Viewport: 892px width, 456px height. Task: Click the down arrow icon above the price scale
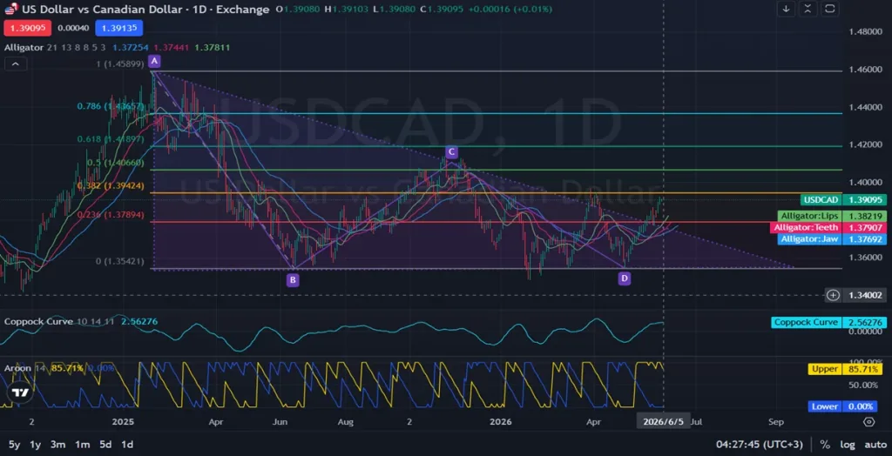(x=787, y=9)
